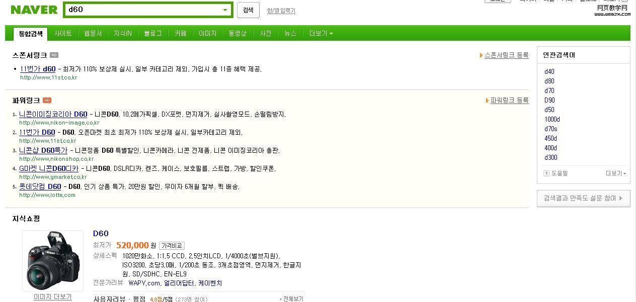The image size is (636, 302).
Task: Expand 더보기 in the 연관검색어 panel
Action: (x=616, y=173)
